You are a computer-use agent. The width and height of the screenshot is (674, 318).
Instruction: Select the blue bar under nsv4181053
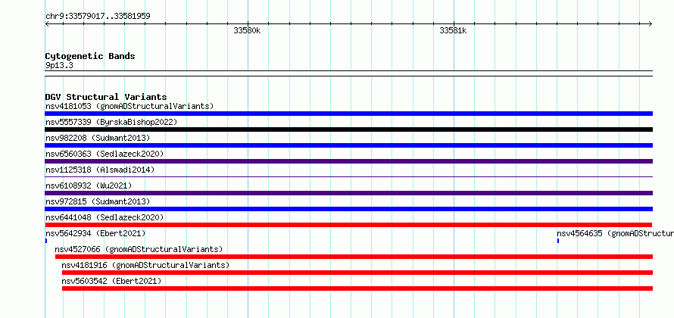[x=348, y=114]
